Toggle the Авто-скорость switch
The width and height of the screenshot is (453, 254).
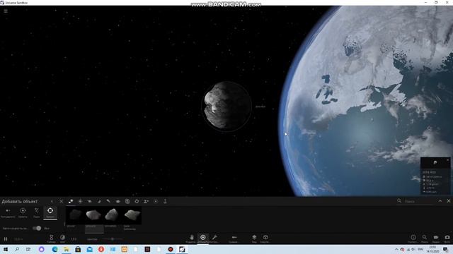pyautogui.click(x=37, y=228)
